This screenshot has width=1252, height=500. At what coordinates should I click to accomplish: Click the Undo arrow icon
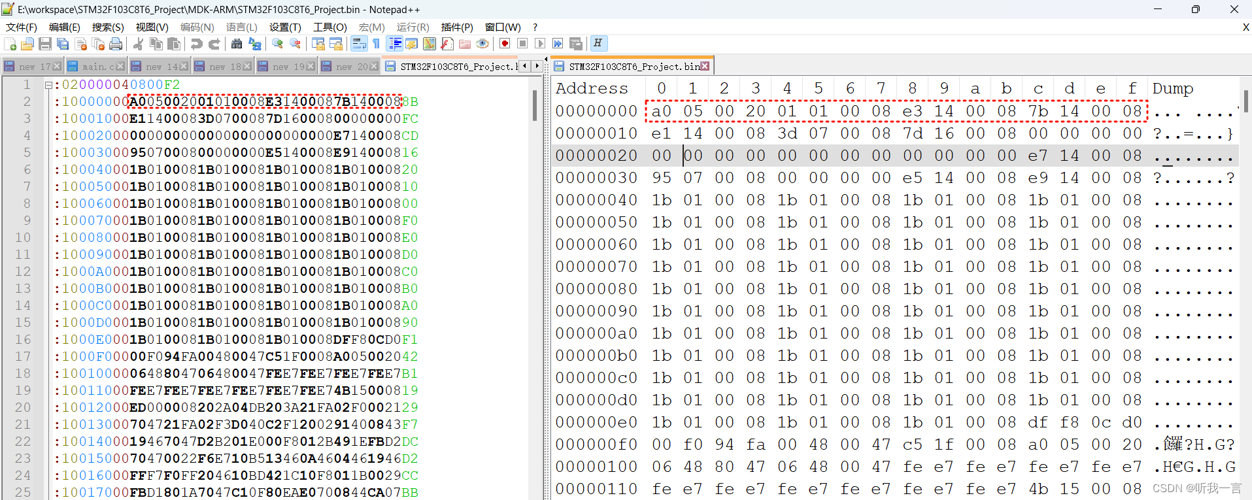[x=196, y=44]
